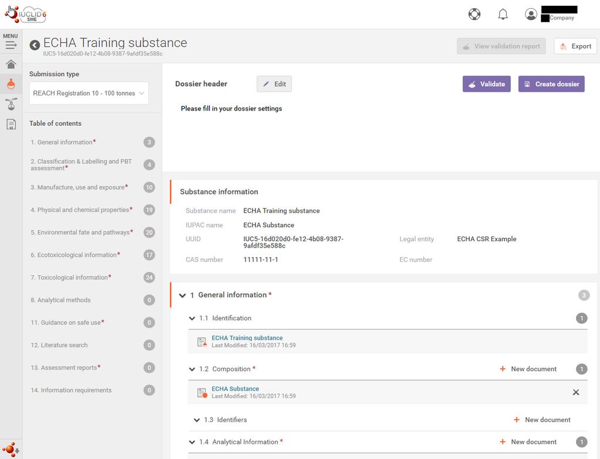Open the dossier document sidebar icon
Image resolution: width=600 pixels, height=459 pixels.
(11, 124)
